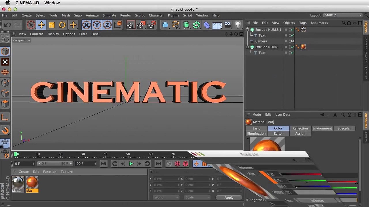The height and width of the screenshot is (207, 369).
Task: Open the spline pen tool icon
Action: coord(176,25)
